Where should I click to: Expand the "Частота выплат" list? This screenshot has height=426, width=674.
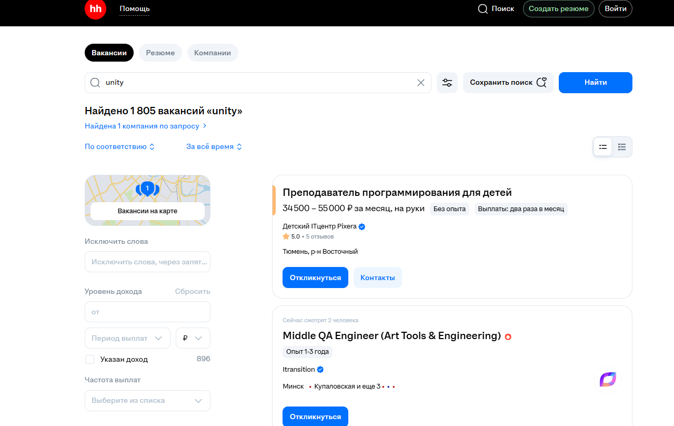[x=147, y=401]
